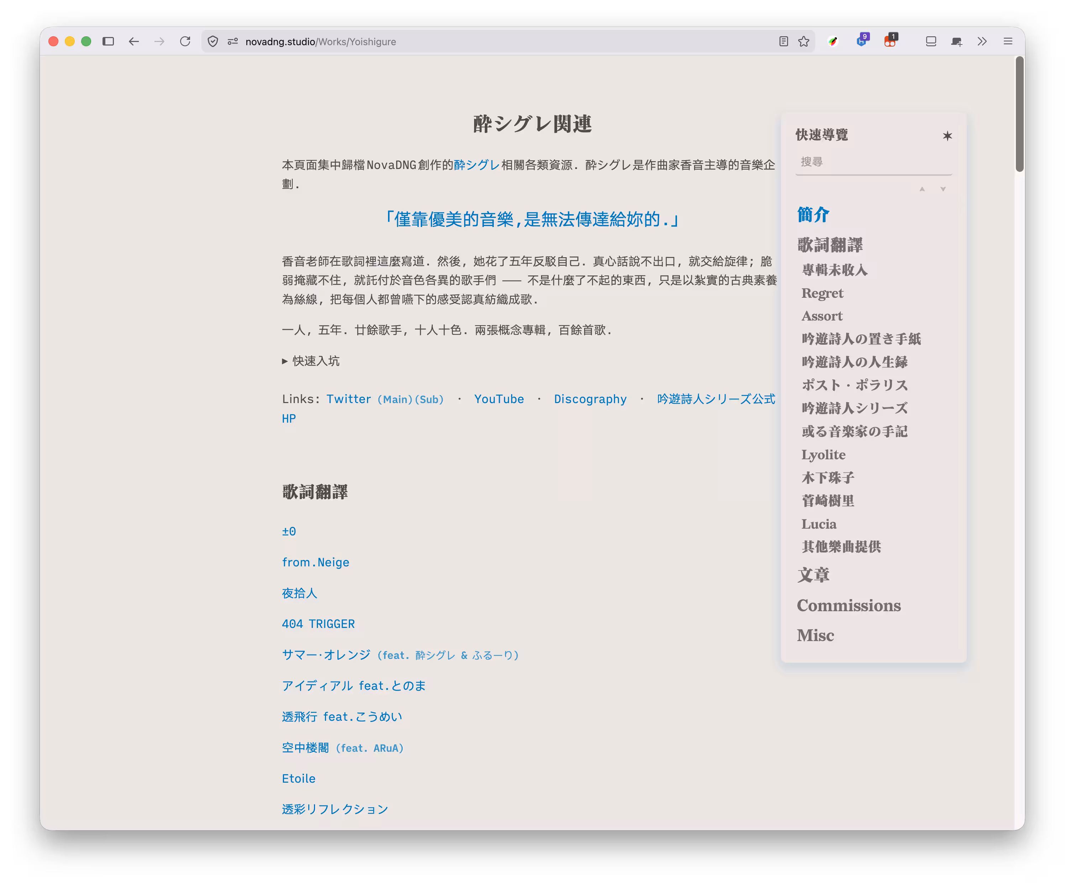The image size is (1065, 883).
Task: Click the page vertical scrollbar thumb
Action: (x=1019, y=115)
